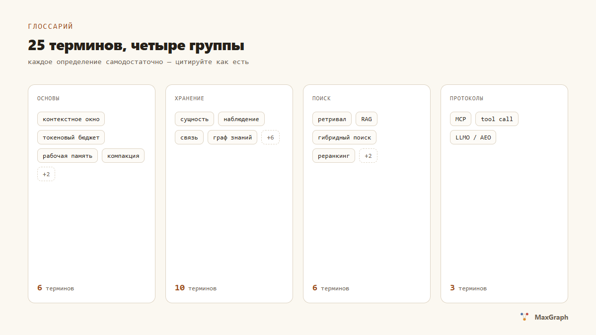
Task: Click the «ОСНОВЫ» card heading
Action: [48, 99]
